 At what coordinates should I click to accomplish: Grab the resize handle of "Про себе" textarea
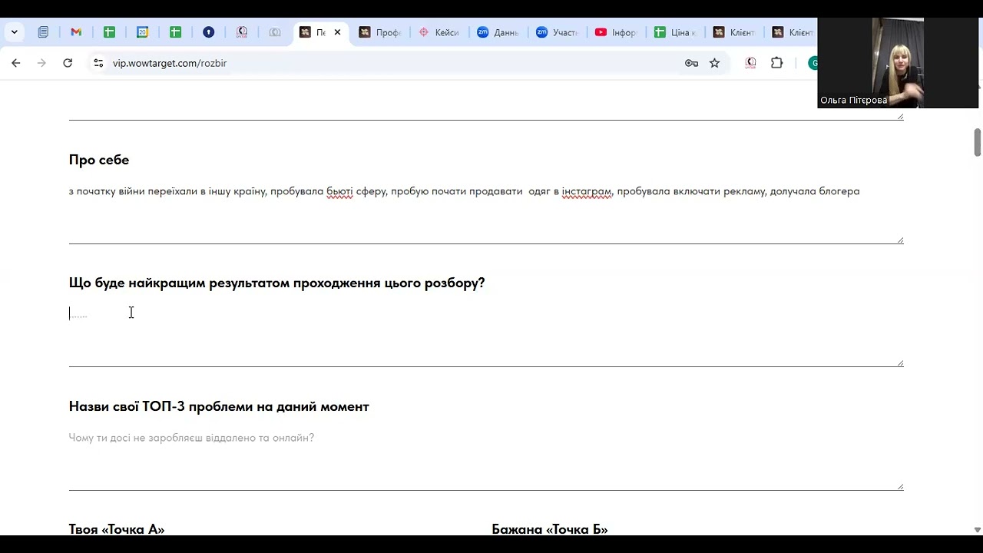(900, 240)
